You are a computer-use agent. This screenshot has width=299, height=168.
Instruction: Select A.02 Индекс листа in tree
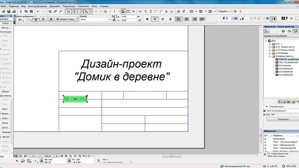285,47
